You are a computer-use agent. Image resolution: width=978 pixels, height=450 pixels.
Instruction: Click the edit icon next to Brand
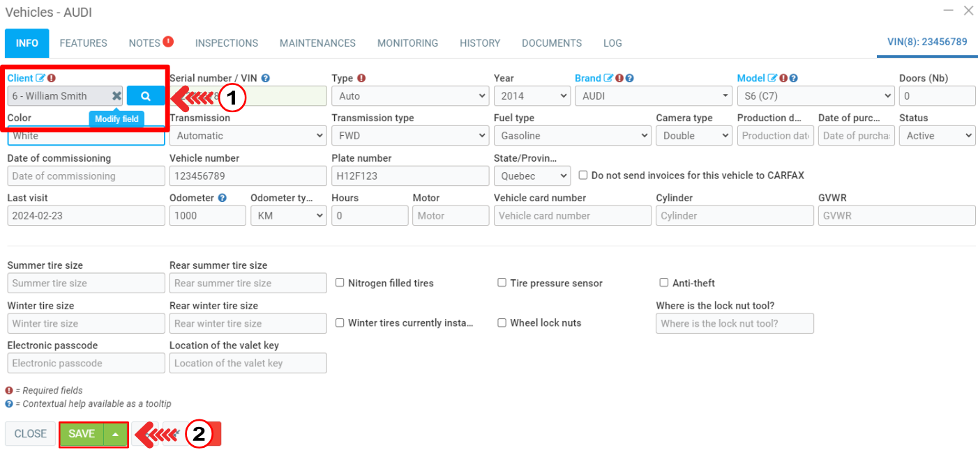click(x=608, y=78)
